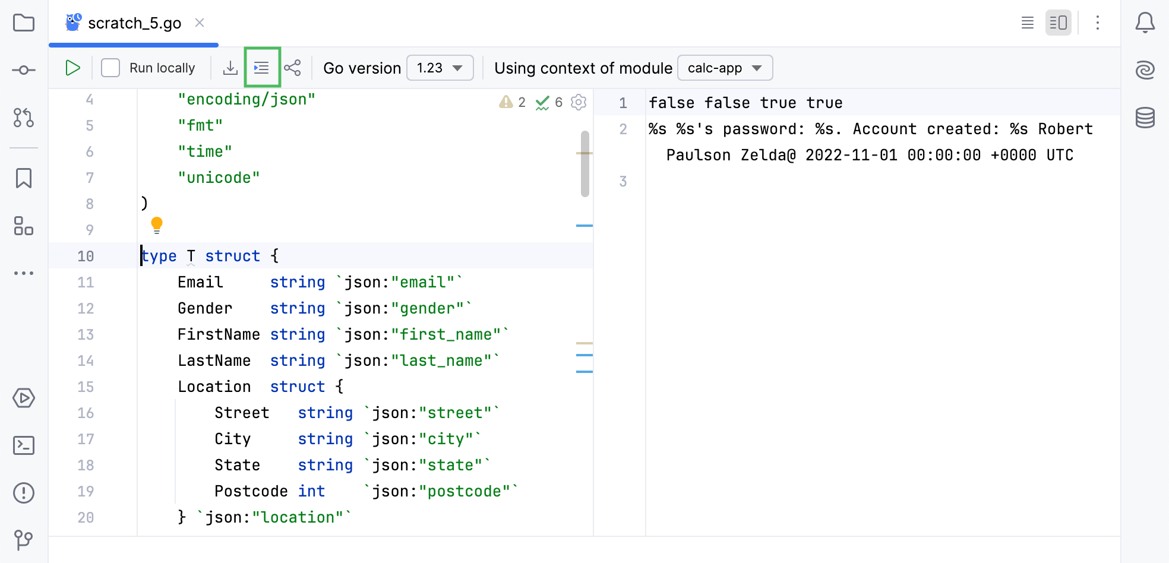Expand the inspections widget showing 2 warnings
1169x563 pixels.
point(511,102)
